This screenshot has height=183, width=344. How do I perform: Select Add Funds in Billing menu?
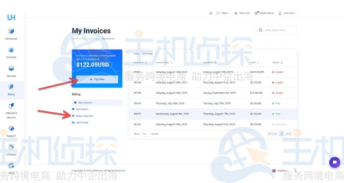tap(80, 123)
